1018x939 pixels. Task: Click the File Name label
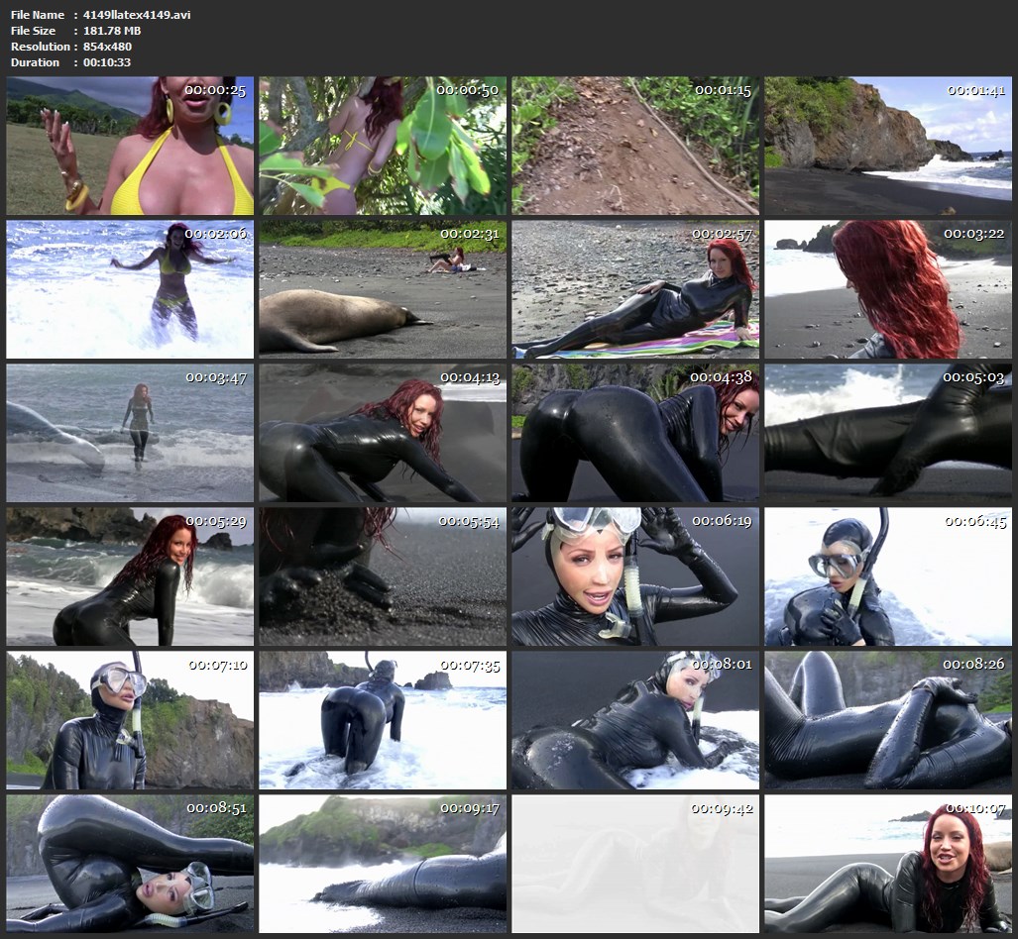coord(38,14)
